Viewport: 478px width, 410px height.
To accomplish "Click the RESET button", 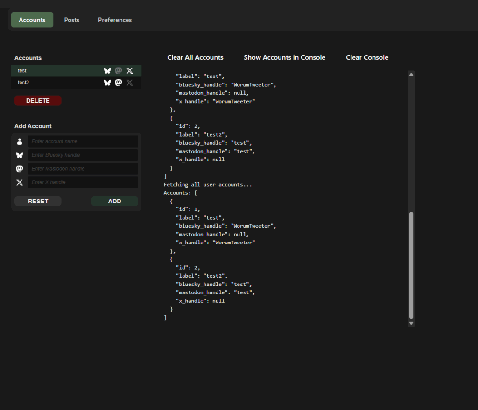I will (x=38, y=201).
